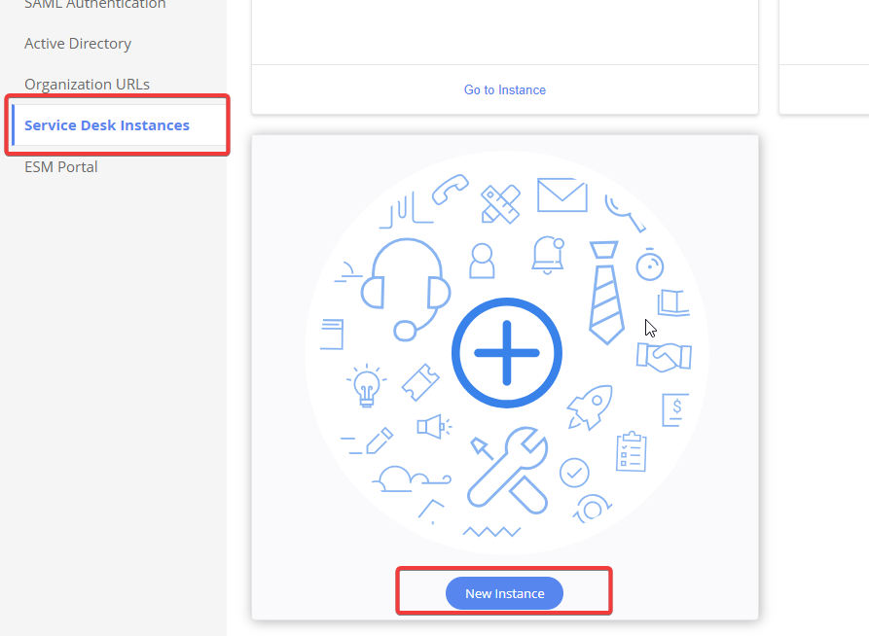Click the wrench and screwdriver icon
Viewport: 869px width, 636px height.
point(506,468)
